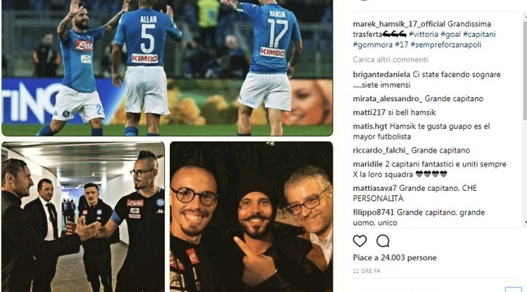Click the 11 ORE FA timestamp
Image resolution: width=527 pixels, height=292 pixels.
pyautogui.click(x=367, y=271)
